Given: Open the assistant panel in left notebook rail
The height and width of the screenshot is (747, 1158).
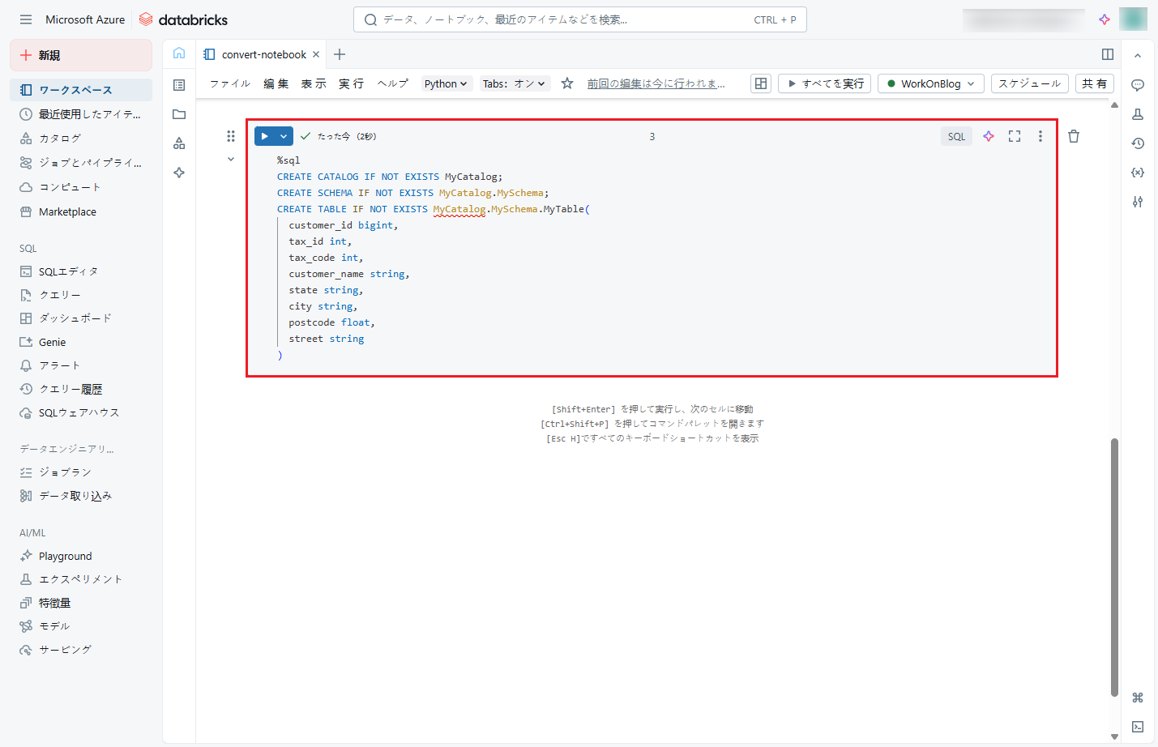Looking at the screenshot, I should pyautogui.click(x=179, y=173).
